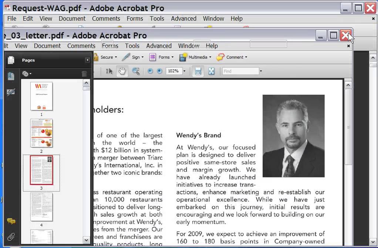Screen dimensions: 378x248
Task: Open Window menu in Request-WAG.pdf window
Action: [x=213, y=18]
